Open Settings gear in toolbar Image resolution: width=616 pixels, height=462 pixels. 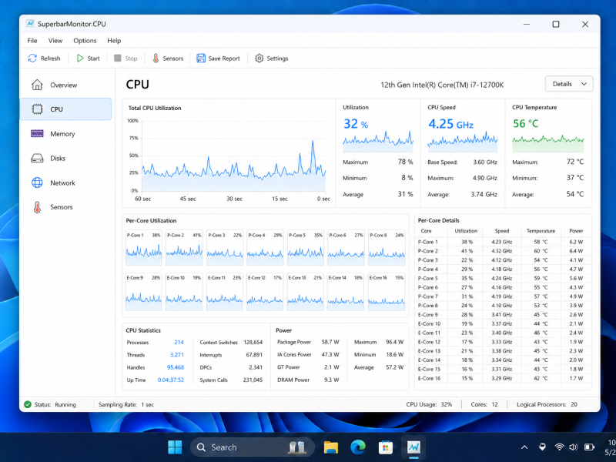[x=259, y=59]
